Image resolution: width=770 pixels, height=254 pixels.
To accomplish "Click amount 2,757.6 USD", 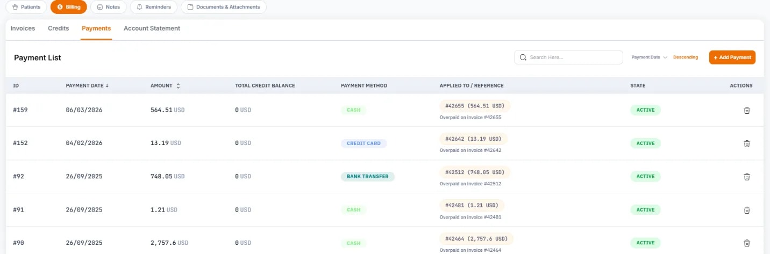I will coord(169,243).
